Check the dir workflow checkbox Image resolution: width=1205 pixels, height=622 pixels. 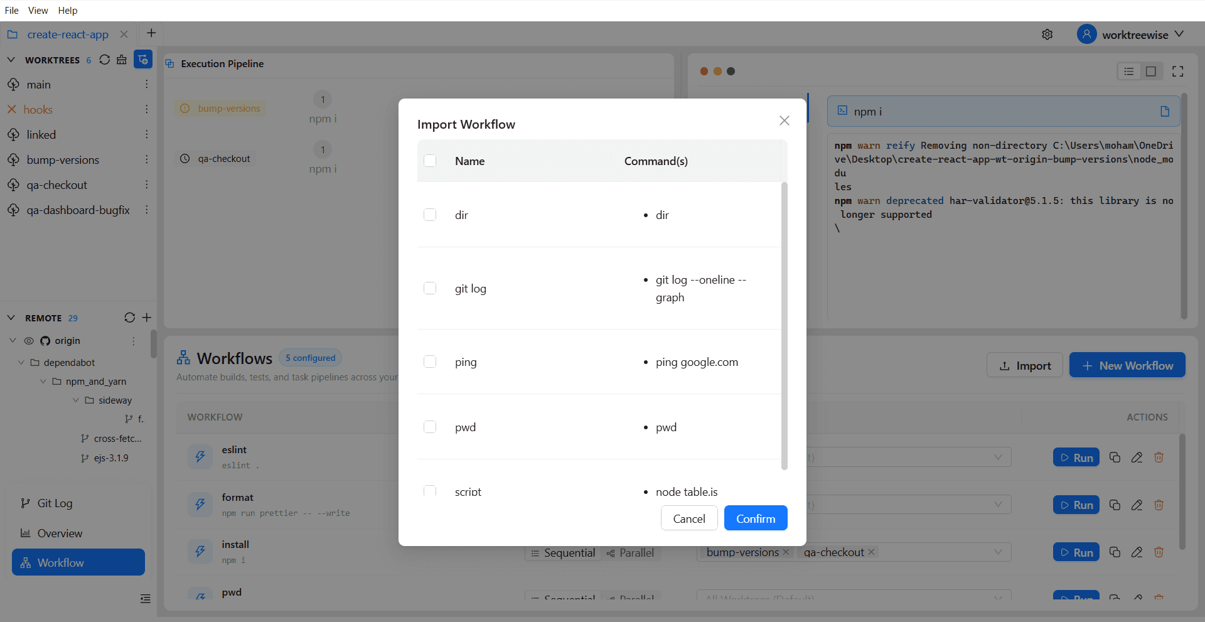pos(430,215)
